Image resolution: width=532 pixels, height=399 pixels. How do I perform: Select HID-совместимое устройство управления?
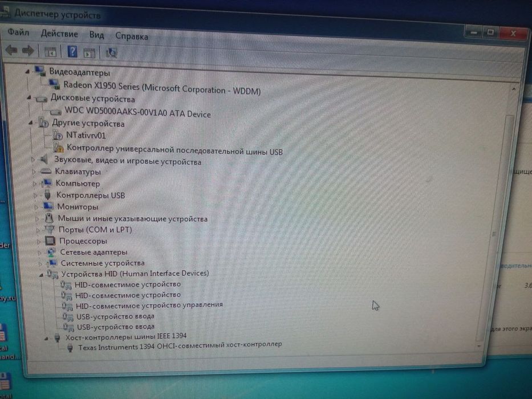click(149, 306)
